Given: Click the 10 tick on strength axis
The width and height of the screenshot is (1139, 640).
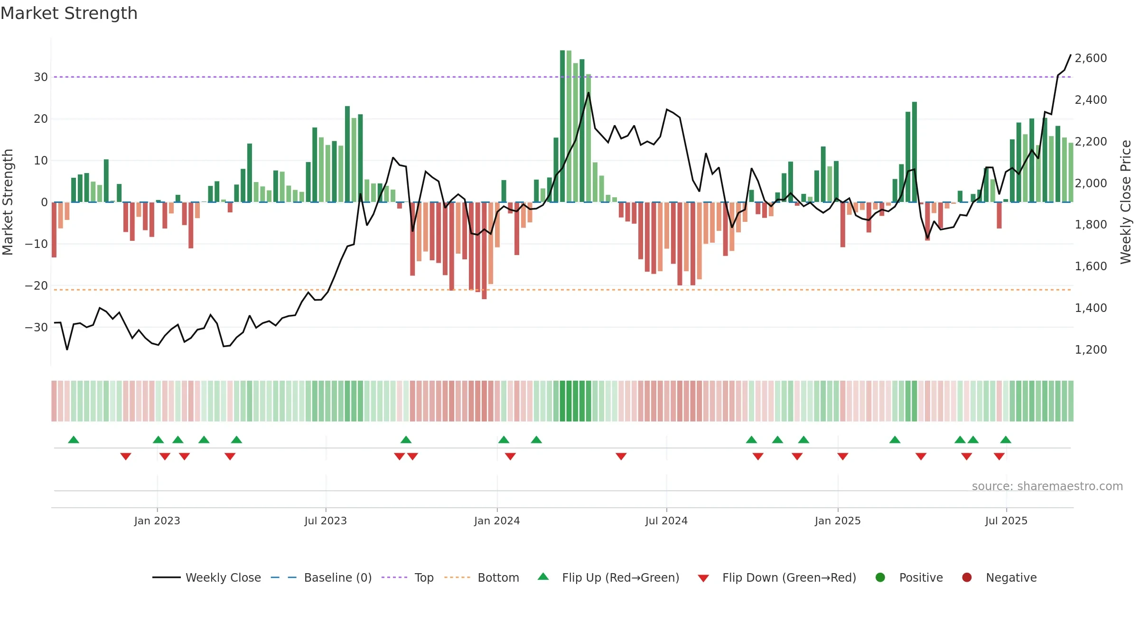Looking at the screenshot, I should [41, 161].
